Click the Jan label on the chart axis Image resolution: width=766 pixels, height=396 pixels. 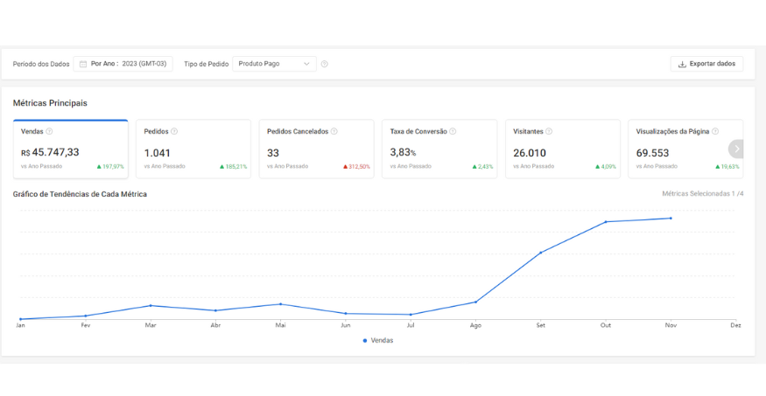(20, 325)
